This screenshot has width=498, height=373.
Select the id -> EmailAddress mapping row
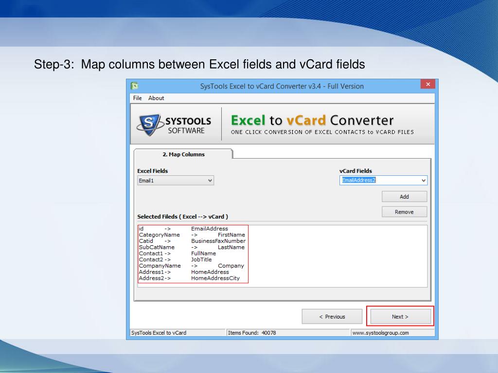183,229
